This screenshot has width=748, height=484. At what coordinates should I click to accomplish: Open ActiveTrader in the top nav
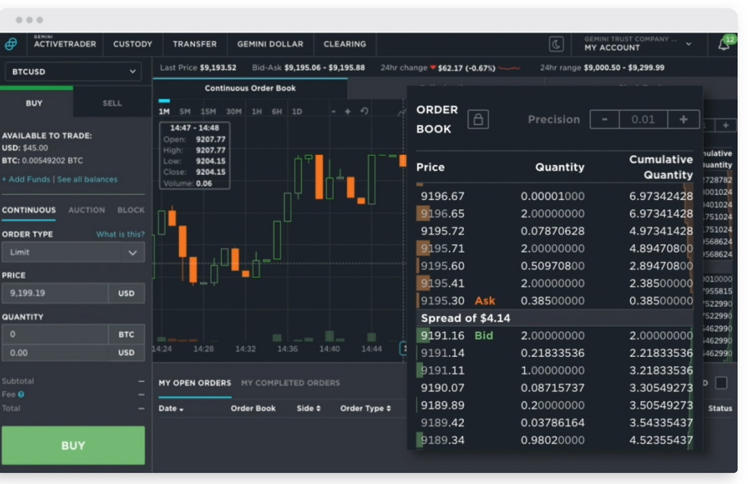coord(65,44)
